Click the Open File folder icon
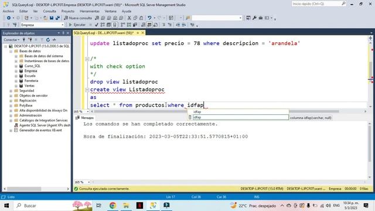Screen dimensions: 375x211 (x=45, y=18)
